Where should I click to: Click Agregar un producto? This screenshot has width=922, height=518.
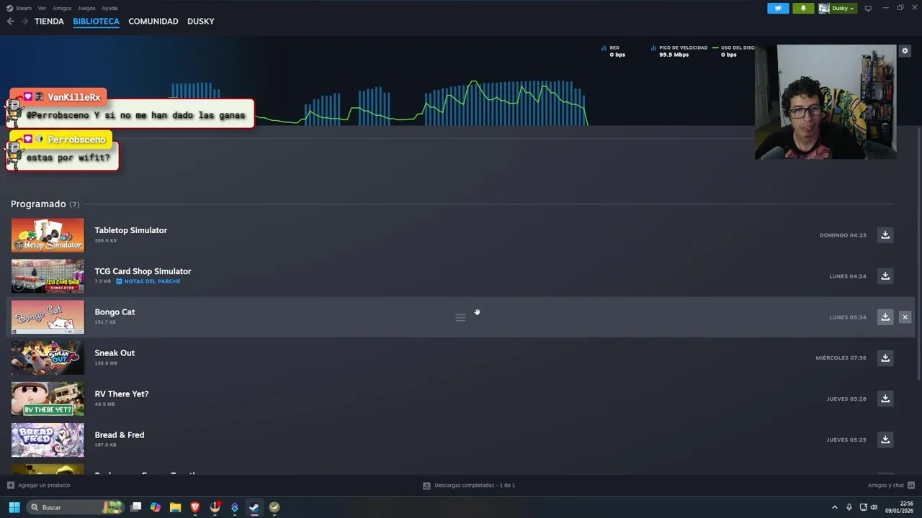(x=39, y=486)
